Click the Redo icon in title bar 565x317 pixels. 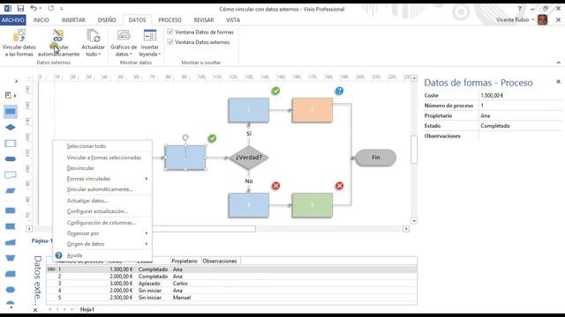(51, 8)
